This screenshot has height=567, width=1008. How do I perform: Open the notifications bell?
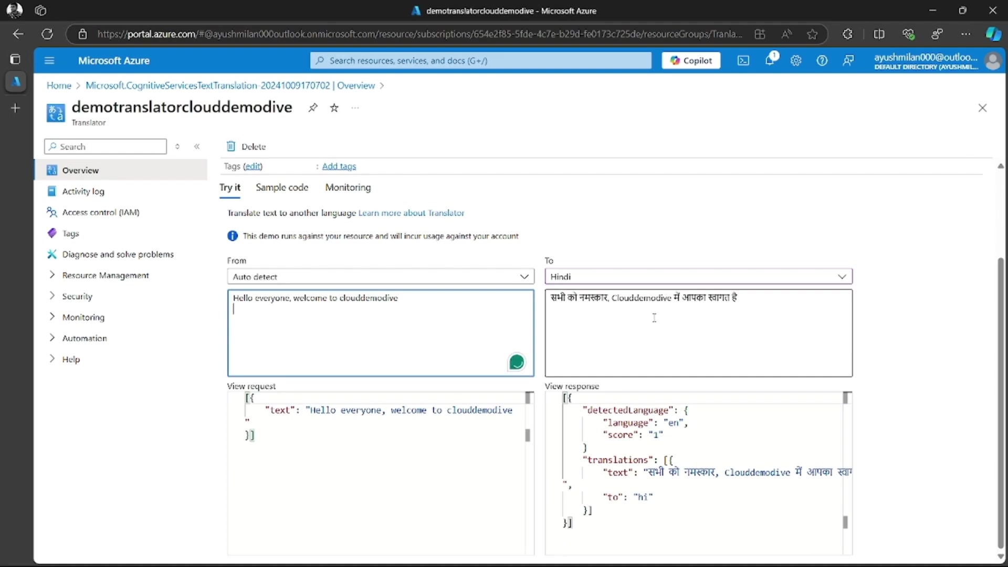[770, 60]
